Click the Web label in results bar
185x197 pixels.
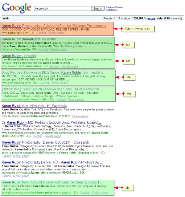(6, 18)
